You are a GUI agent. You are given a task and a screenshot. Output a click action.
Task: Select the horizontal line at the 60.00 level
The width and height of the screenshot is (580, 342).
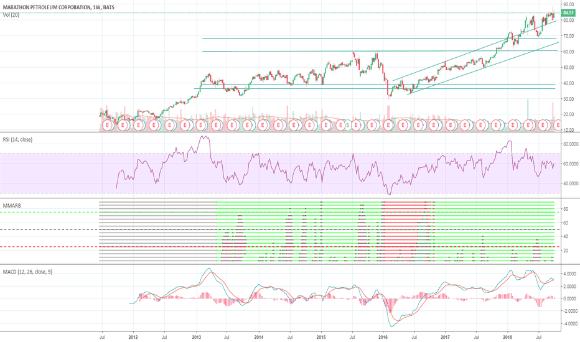coord(380,51)
